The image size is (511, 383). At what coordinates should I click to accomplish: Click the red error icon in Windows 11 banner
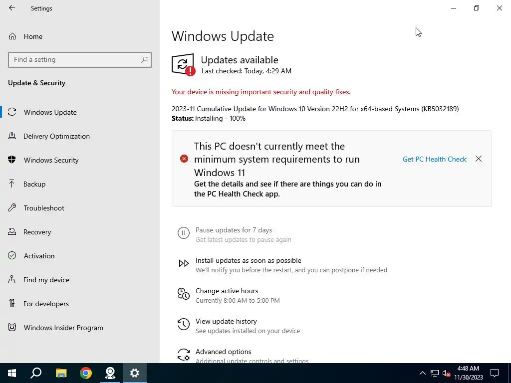point(184,159)
